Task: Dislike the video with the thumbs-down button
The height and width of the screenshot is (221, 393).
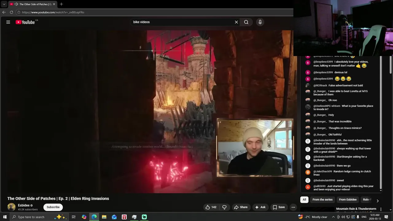Action: pos(224,207)
